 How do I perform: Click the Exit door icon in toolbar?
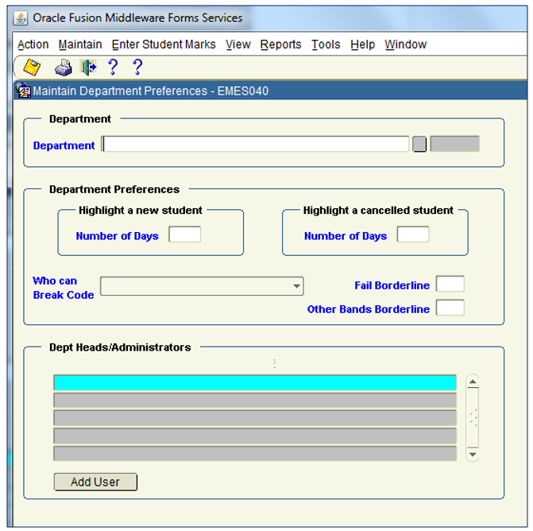88,68
